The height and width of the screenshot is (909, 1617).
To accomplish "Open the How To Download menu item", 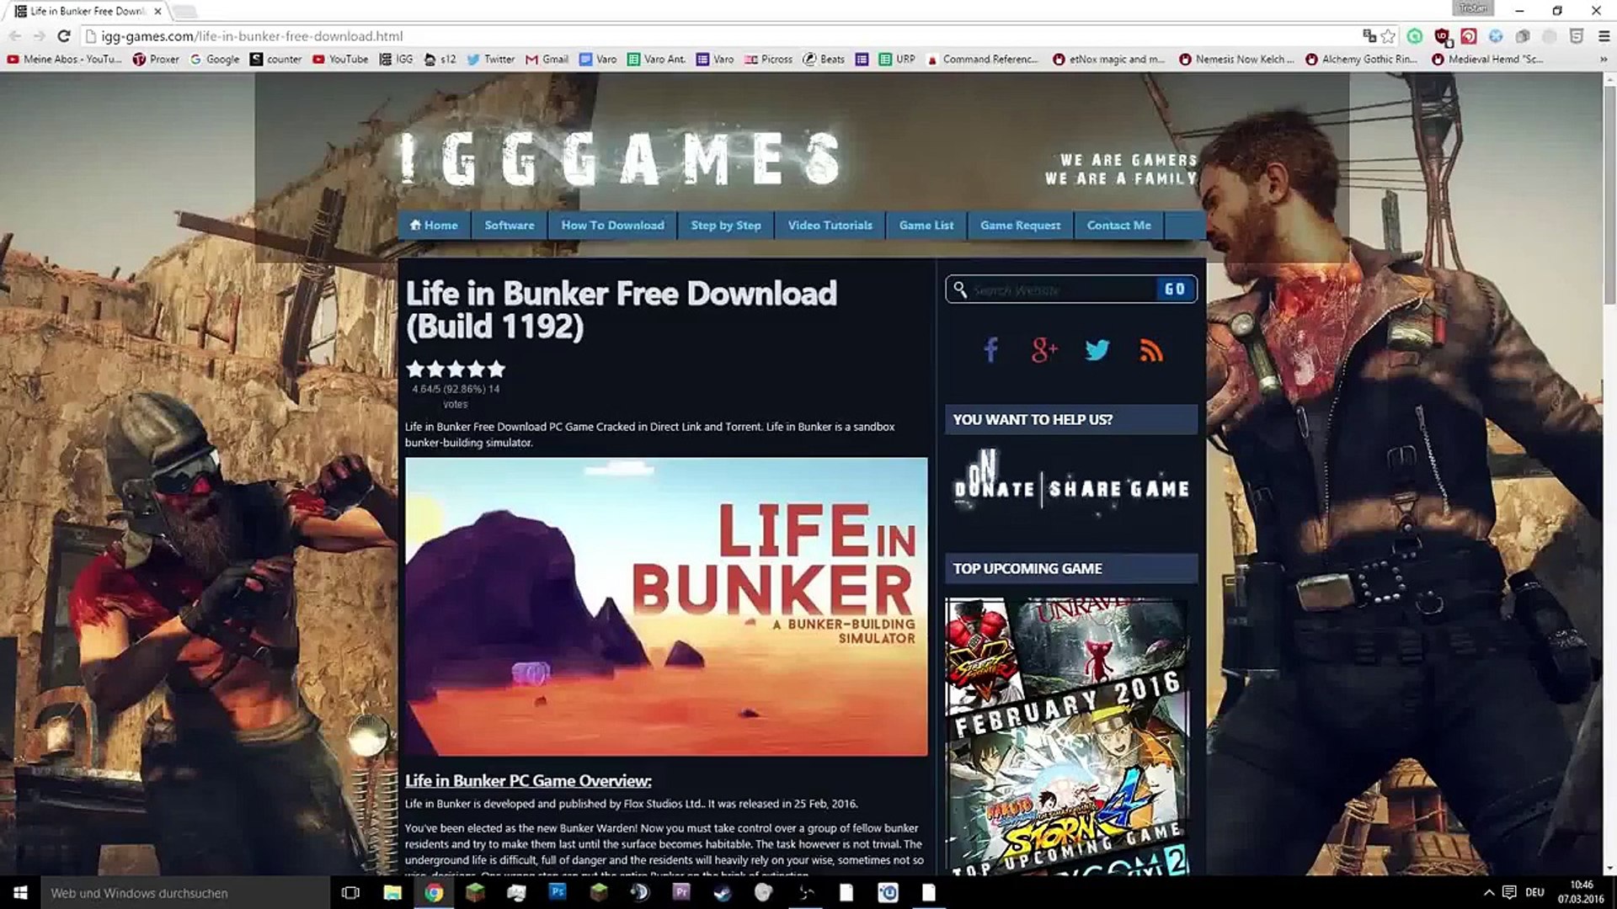I will 612,225.
